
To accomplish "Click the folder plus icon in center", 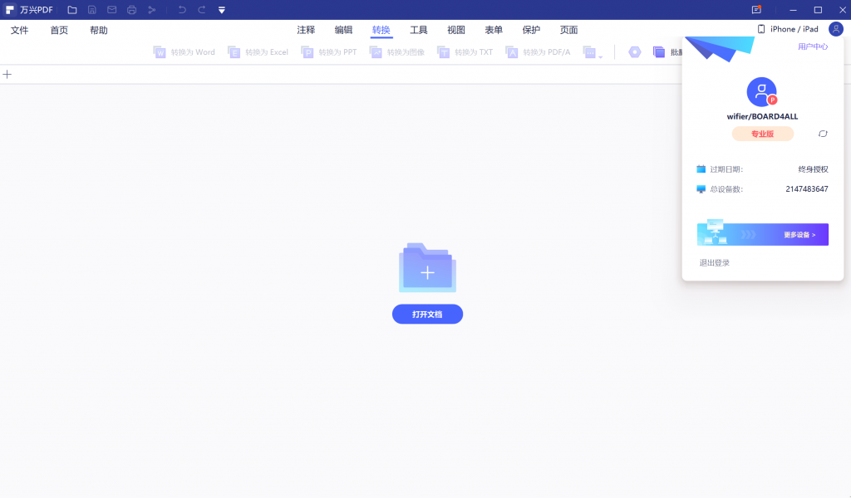I will pos(428,268).
